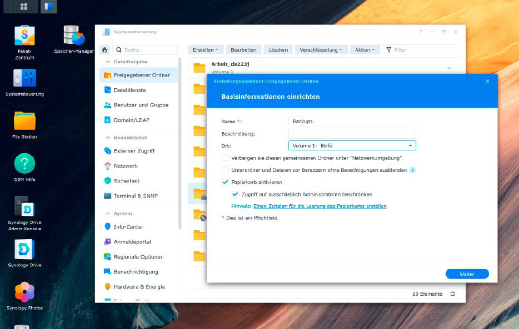Open the Erstellen menu
Image resolution: width=519 pixels, height=329 pixels.
tap(205, 49)
